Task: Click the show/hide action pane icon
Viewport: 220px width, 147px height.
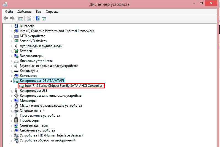Action: tap(44, 19)
